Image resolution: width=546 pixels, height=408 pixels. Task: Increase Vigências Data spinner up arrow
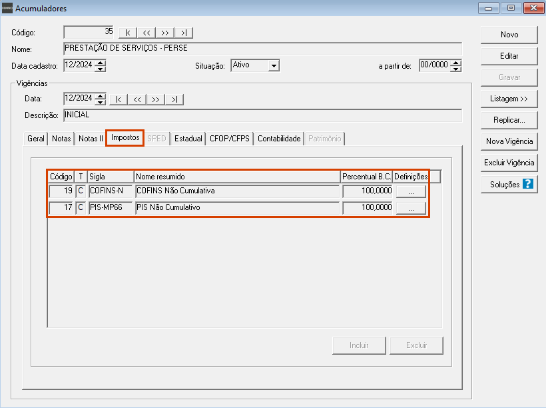click(101, 95)
